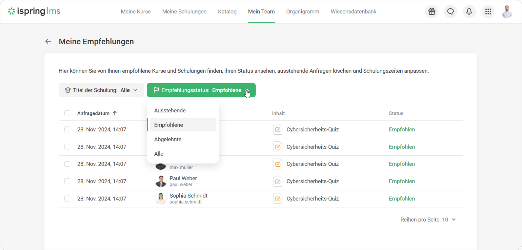Expand the Titel der Schulung filter
522x250 pixels.
[101, 90]
